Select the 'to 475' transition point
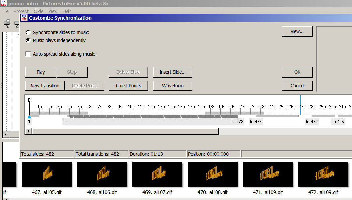Screen dimensions: 352x200 coord(338,122)
